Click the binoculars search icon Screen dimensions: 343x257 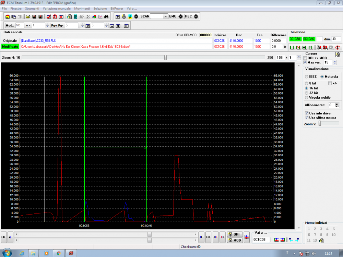click(x=106, y=16)
